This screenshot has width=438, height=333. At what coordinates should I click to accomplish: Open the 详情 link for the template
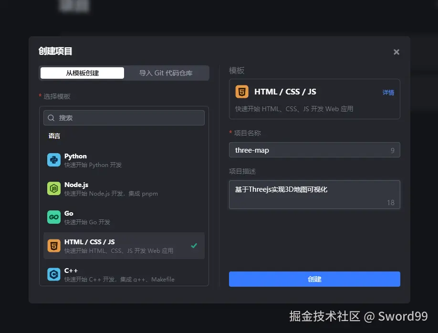click(388, 93)
